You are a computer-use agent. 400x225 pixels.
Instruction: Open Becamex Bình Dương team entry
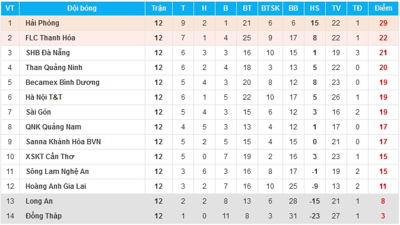[x=62, y=83]
